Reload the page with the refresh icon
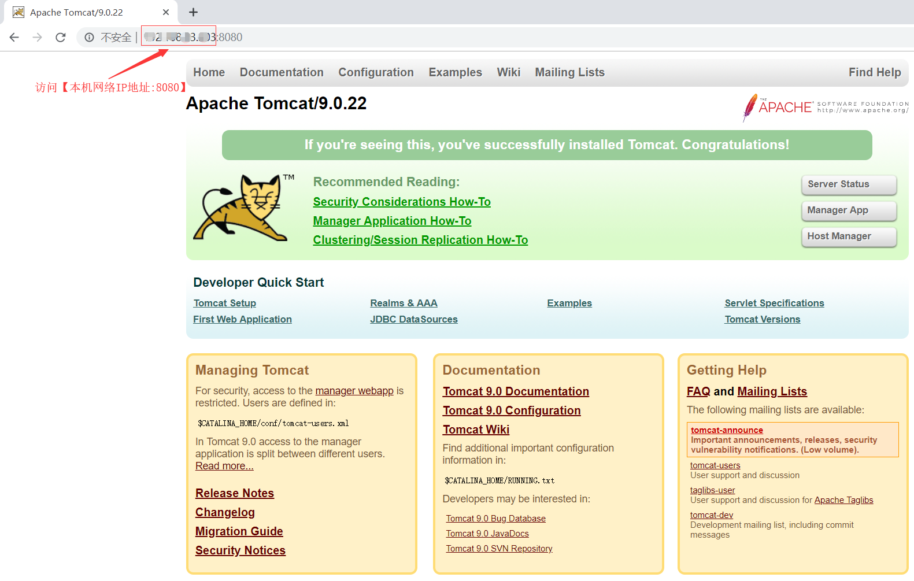The image size is (914, 581). (x=61, y=38)
